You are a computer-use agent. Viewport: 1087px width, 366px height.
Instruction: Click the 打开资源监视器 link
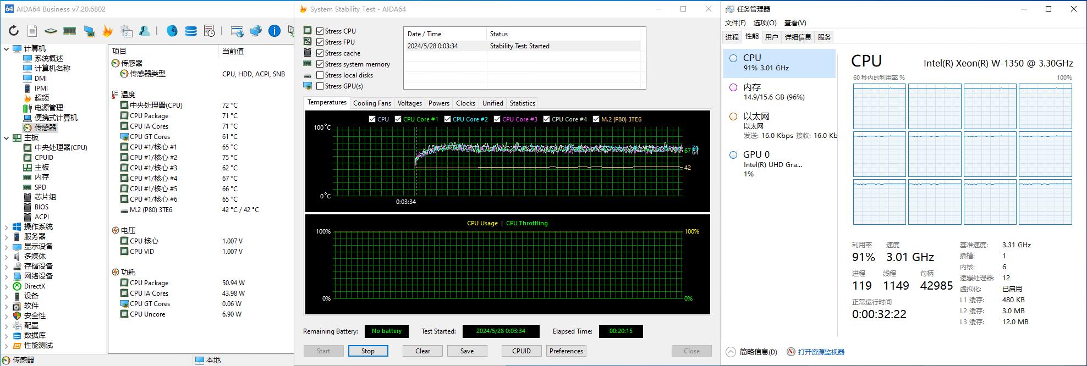pyautogui.click(x=821, y=352)
